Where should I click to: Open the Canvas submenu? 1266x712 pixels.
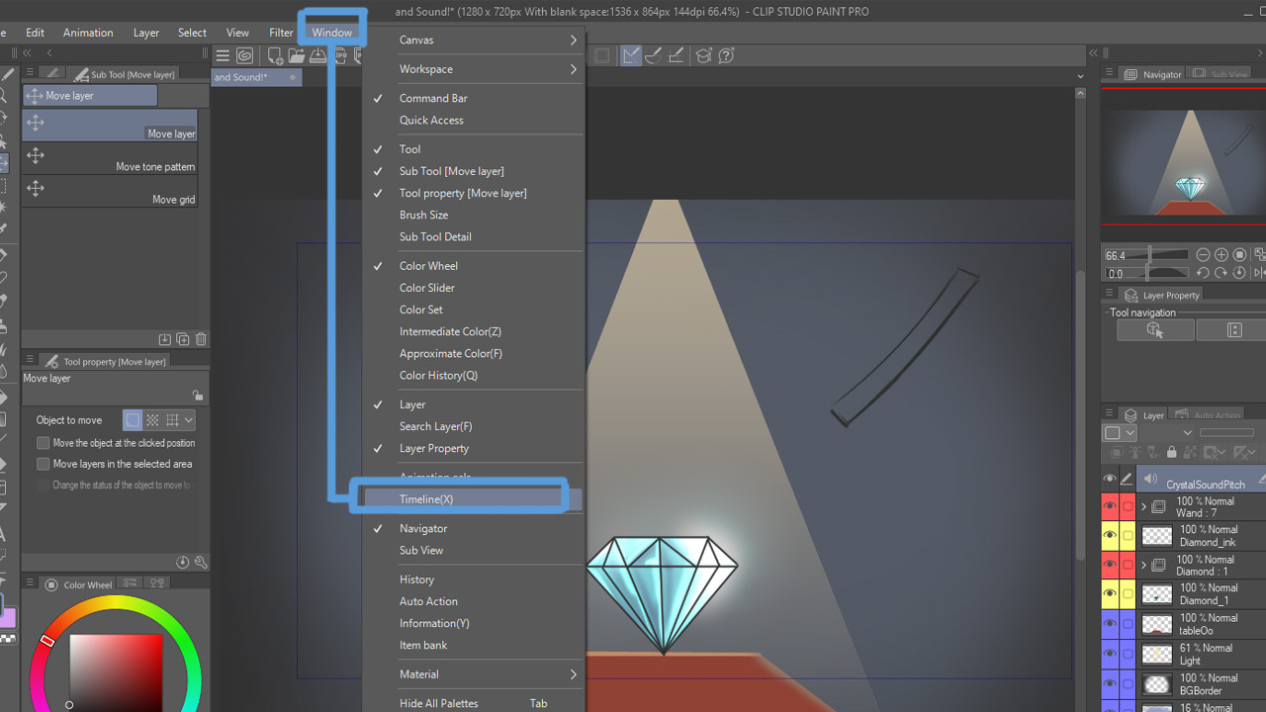click(473, 40)
